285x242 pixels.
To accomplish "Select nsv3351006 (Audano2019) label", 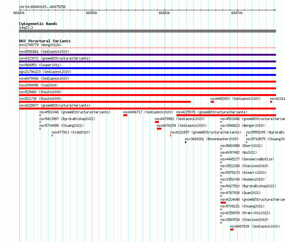I will [242, 179].
